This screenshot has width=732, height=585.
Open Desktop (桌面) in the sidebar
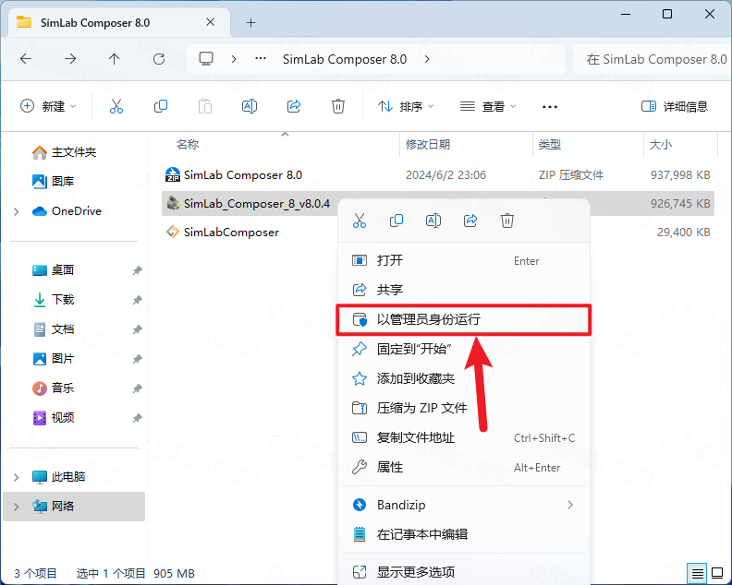[x=53, y=269]
